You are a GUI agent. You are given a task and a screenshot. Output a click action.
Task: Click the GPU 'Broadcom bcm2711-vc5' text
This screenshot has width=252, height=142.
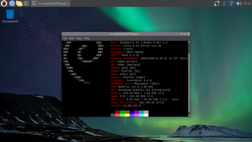click(134, 90)
